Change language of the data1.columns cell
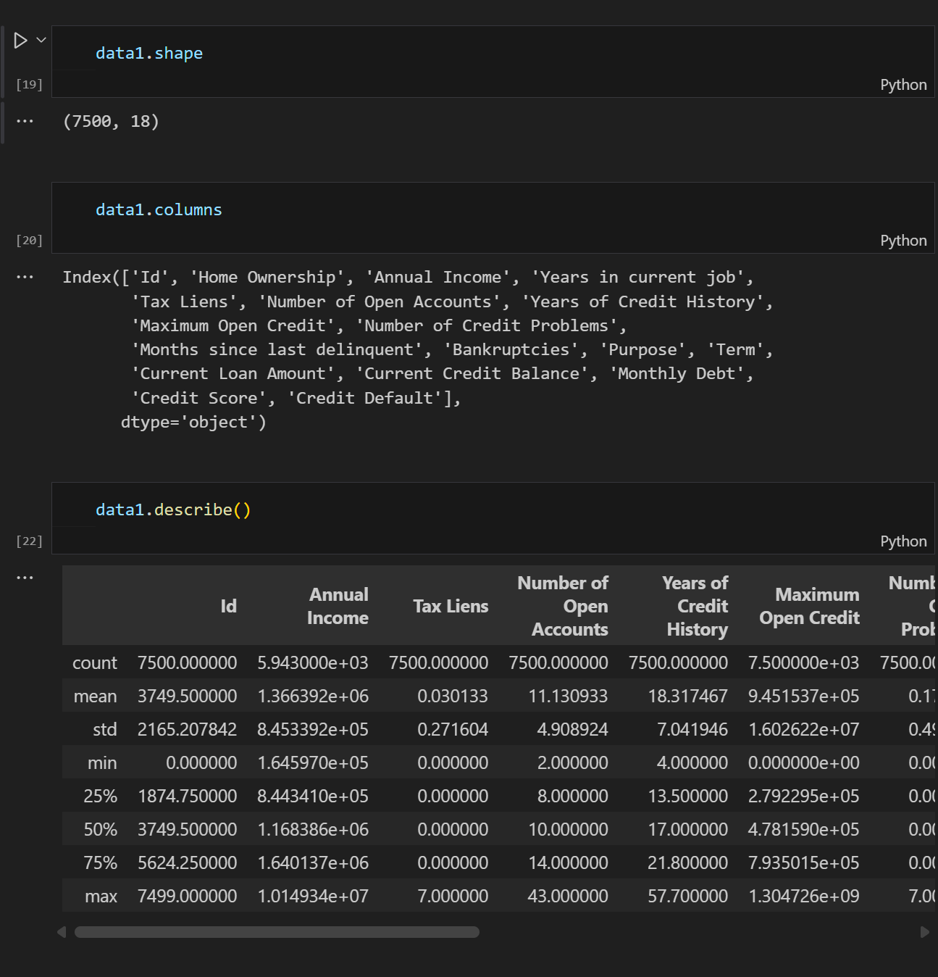This screenshot has width=938, height=977. point(903,241)
